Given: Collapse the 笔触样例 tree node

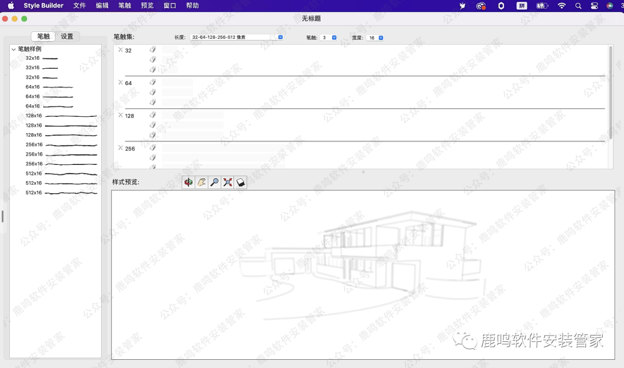Looking at the screenshot, I should point(13,49).
